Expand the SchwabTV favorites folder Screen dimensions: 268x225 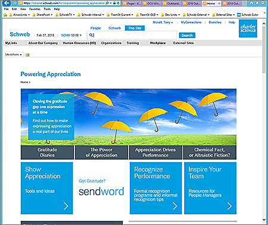[65, 15]
